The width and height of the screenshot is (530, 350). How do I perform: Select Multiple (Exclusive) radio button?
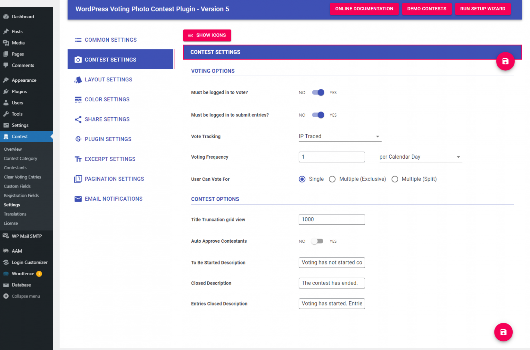332,179
